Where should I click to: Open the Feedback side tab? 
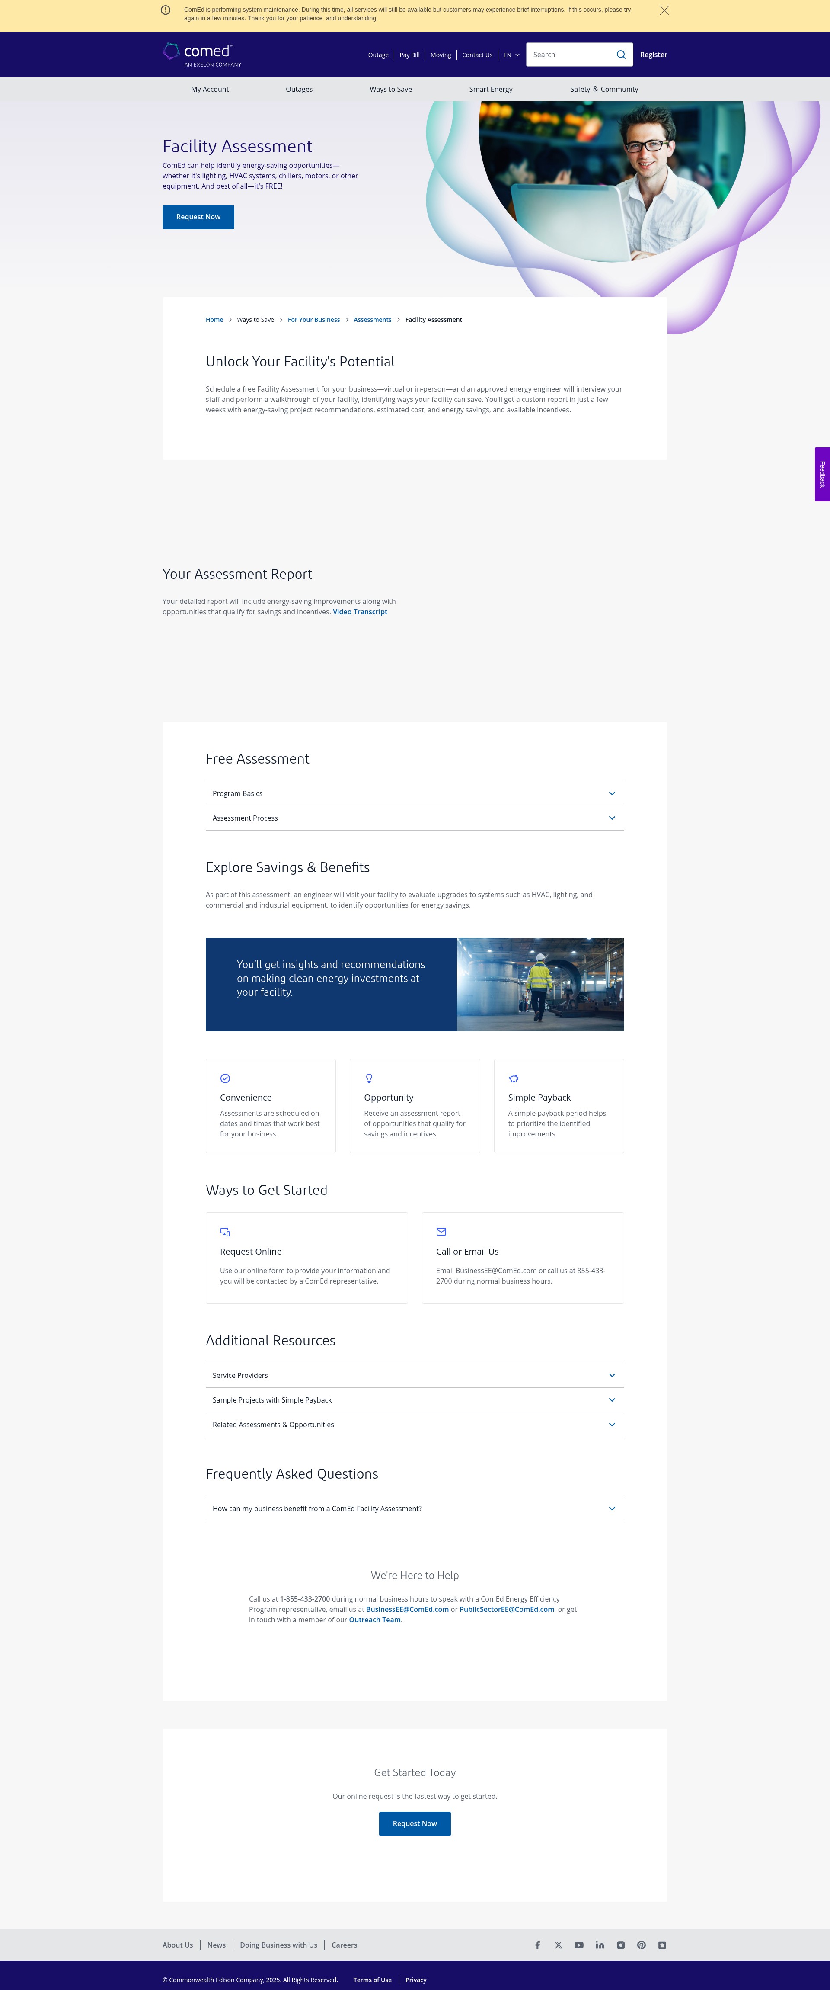pyautogui.click(x=822, y=474)
